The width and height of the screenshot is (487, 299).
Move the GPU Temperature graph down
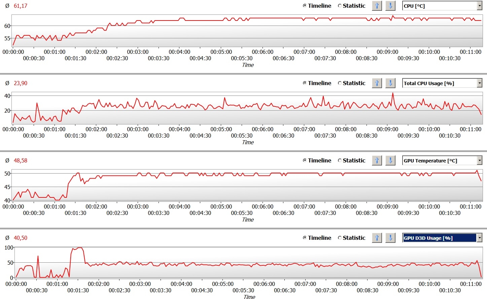click(390, 160)
